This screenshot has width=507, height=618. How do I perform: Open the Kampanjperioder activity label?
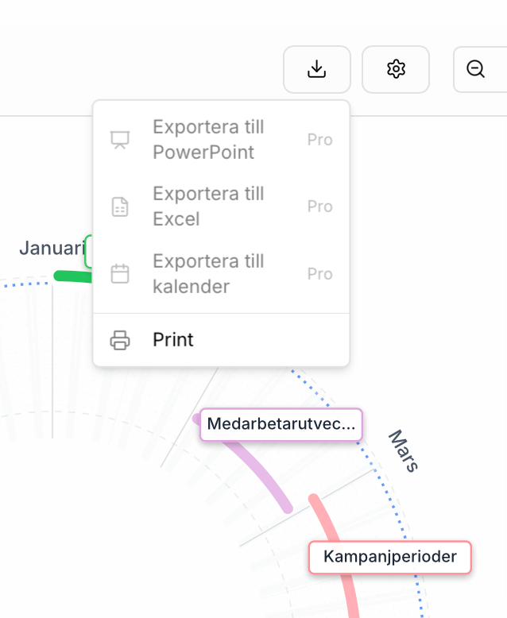click(x=389, y=557)
